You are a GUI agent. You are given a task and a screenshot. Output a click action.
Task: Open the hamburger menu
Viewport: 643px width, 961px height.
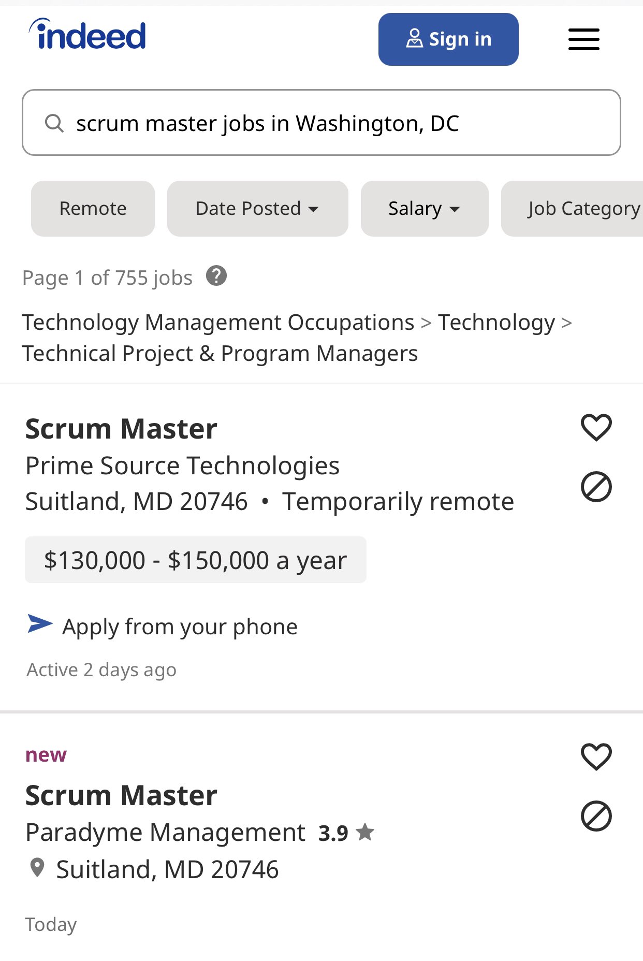(583, 39)
